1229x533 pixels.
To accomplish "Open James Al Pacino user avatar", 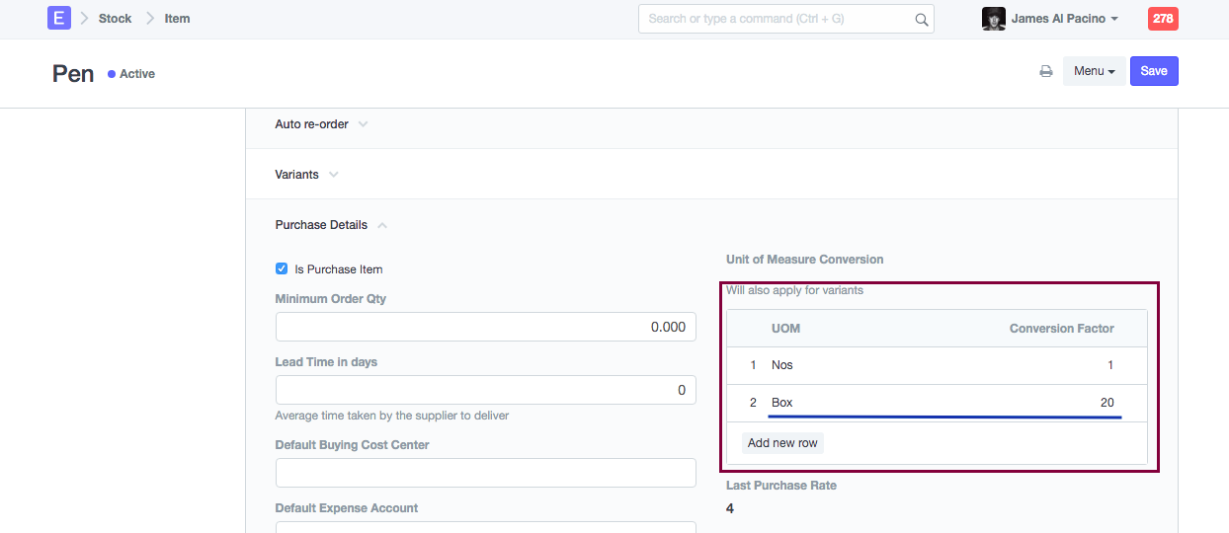I will click(x=993, y=19).
